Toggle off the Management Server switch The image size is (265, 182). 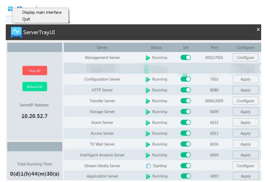coord(186,58)
